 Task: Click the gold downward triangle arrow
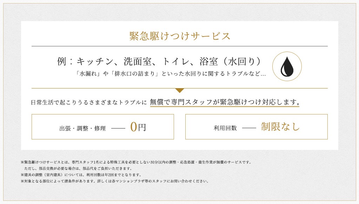(180, 91)
